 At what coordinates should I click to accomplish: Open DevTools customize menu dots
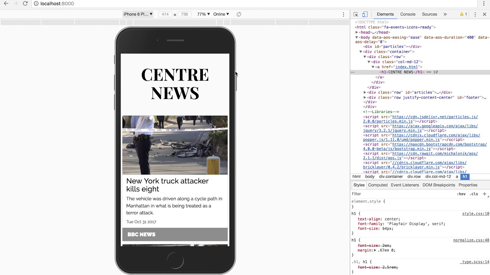click(x=475, y=14)
